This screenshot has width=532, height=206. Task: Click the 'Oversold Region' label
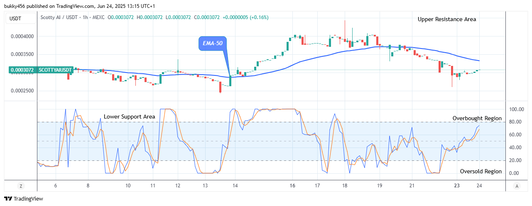point(481,172)
